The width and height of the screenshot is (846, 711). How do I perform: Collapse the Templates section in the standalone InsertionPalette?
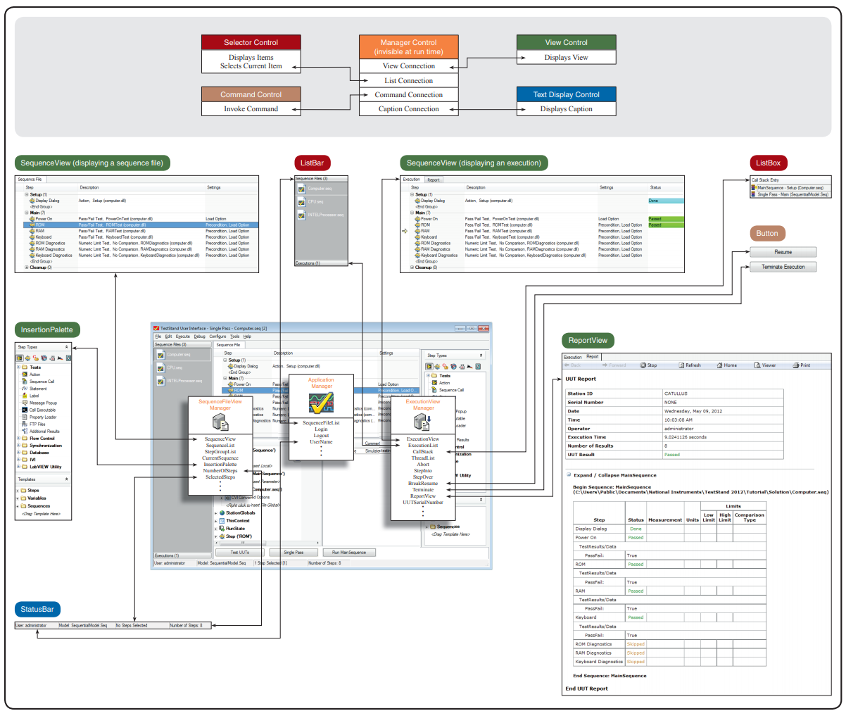(x=67, y=479)
